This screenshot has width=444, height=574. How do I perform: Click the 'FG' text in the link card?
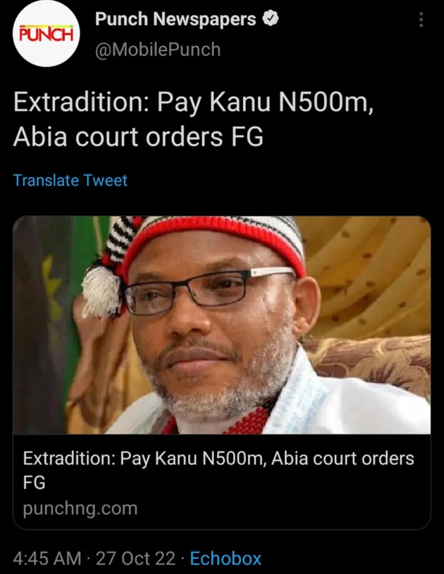(x=34, y=482)
